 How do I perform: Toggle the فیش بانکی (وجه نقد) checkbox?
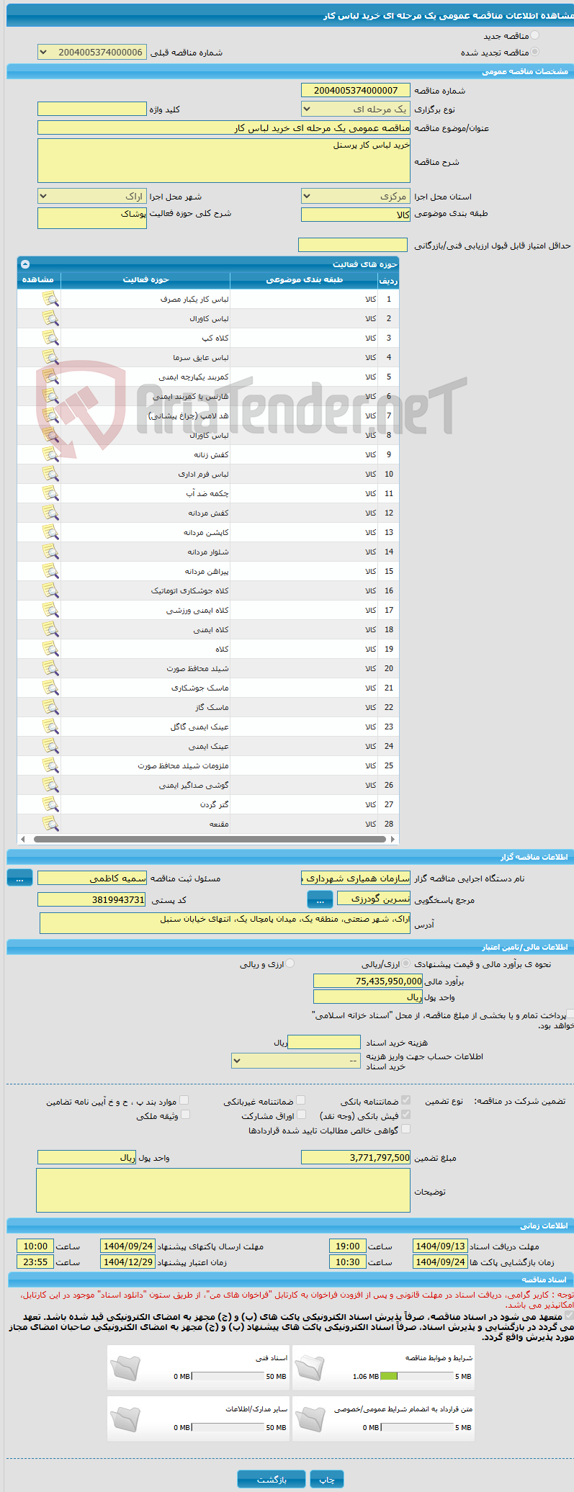pyautogui.click(x=405, y=1115)
